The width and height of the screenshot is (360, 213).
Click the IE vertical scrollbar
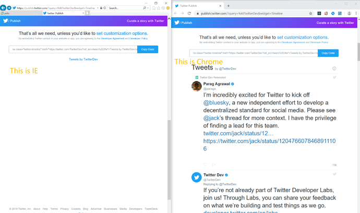point(169,157)
